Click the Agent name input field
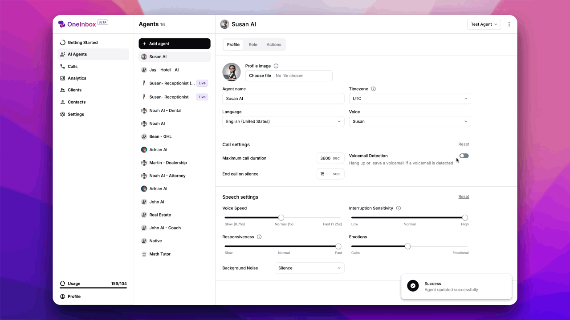This screenshot has height=320, width=570. pos(283,99)
